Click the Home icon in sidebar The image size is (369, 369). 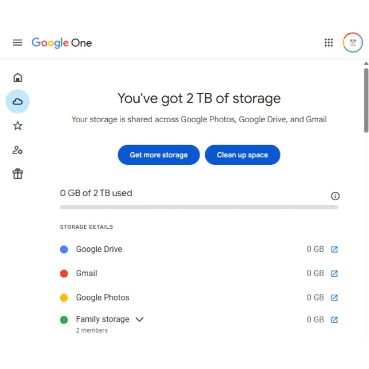18,77
